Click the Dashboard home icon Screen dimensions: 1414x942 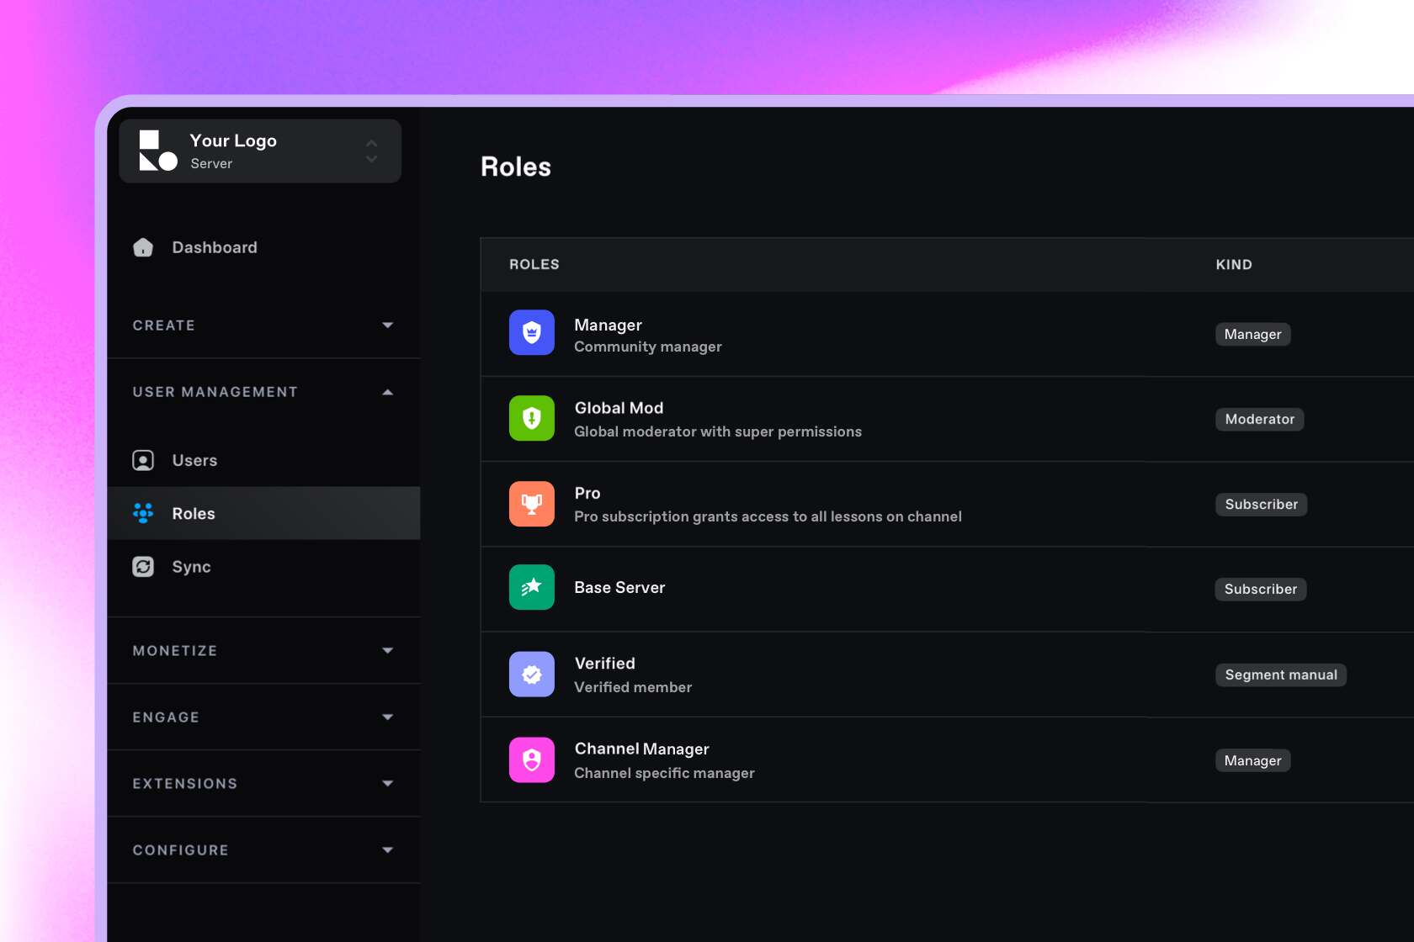143,247
